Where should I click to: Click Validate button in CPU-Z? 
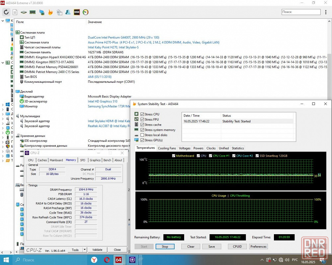[97, 249]
